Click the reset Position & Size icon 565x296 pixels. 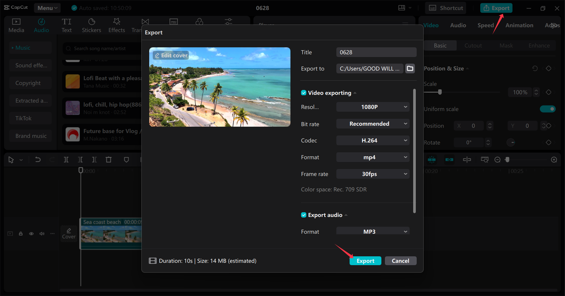535,68
